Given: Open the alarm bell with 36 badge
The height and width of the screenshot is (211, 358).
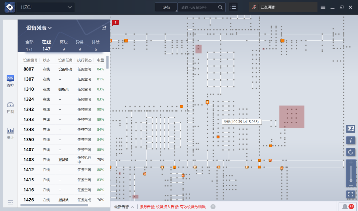Looking at the screenshot, I should [x=348, y=207].
